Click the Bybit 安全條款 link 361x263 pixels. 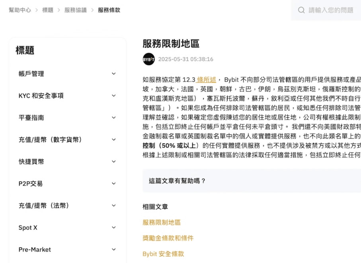tap(164, 253)
